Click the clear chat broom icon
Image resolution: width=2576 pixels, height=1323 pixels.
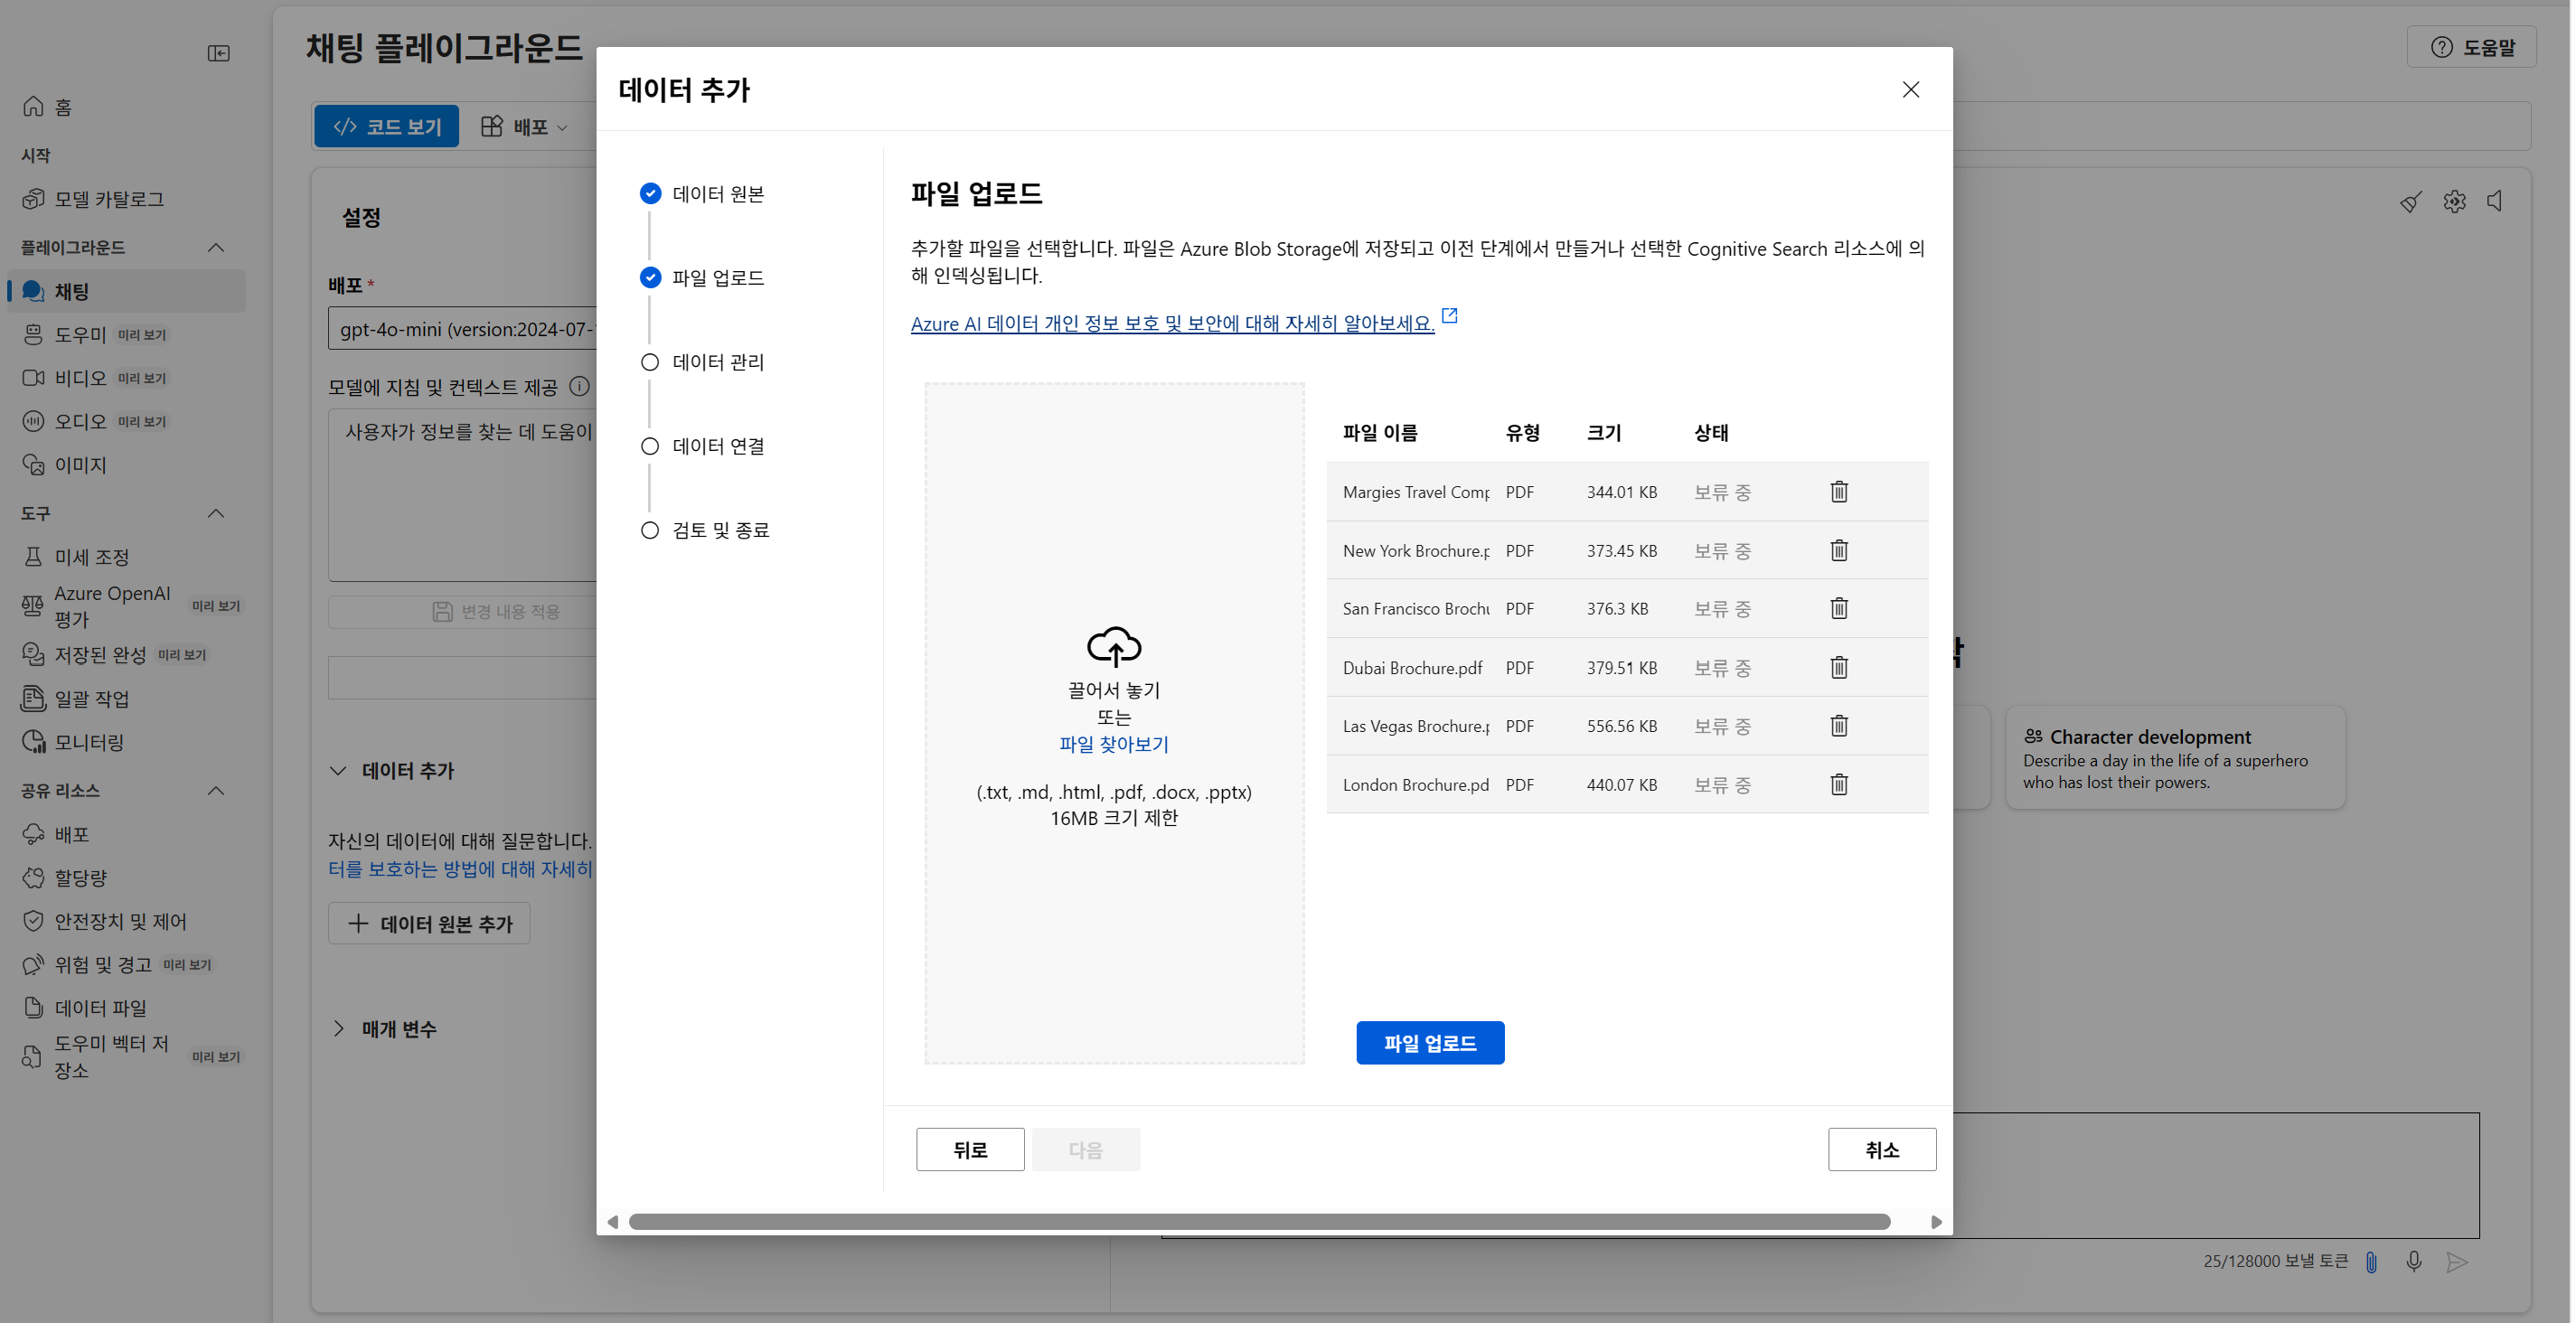[2411, 201]
